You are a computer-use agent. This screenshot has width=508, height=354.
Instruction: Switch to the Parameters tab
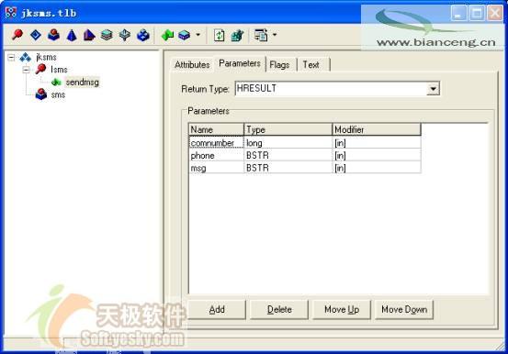coord(240,63)
